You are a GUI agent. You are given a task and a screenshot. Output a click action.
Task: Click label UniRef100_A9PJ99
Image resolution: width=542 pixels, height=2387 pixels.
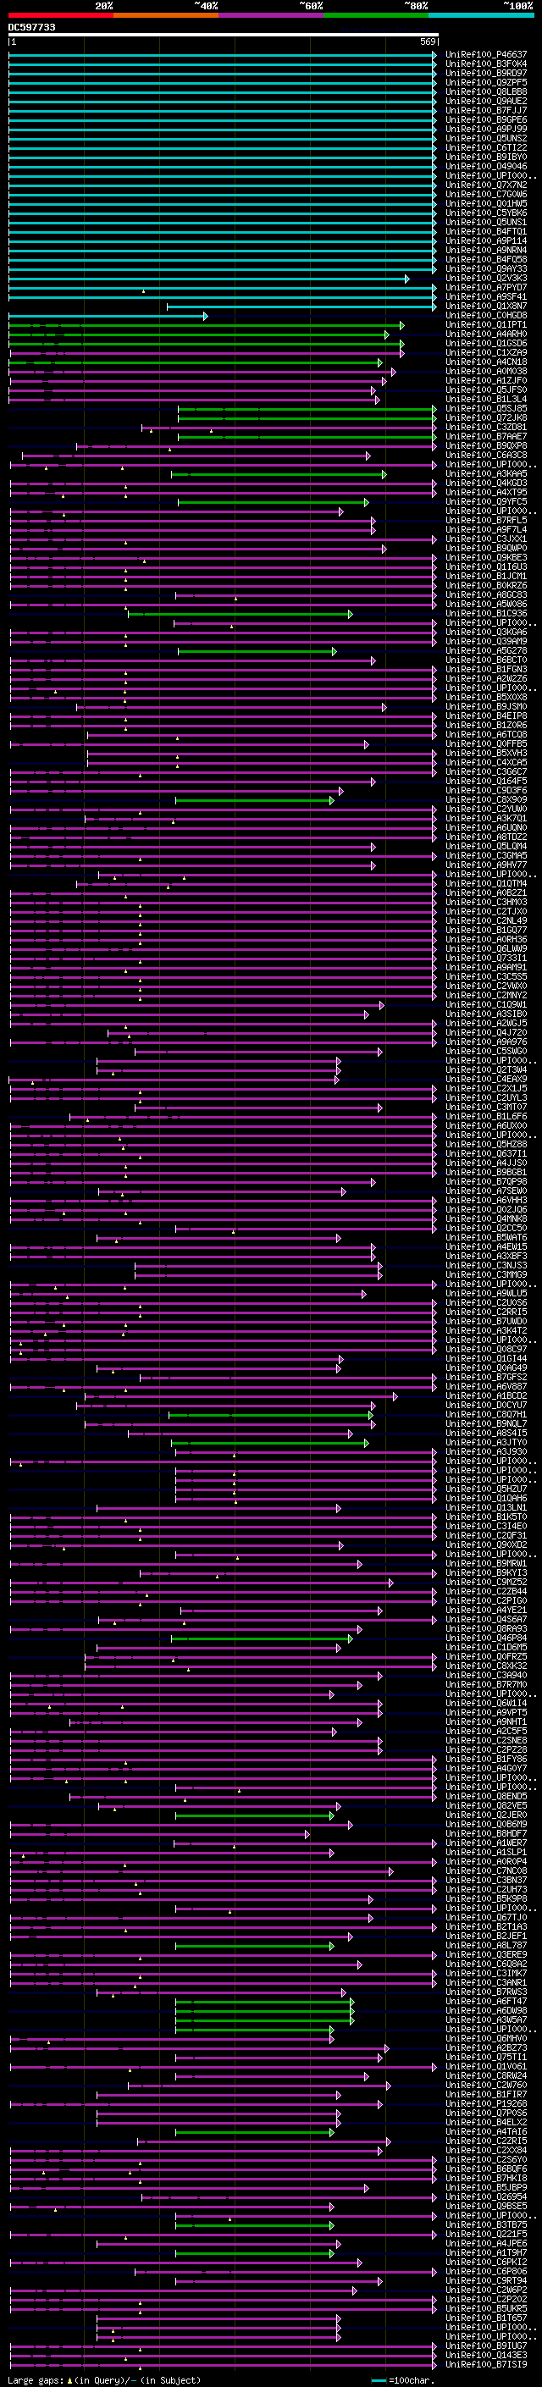click(x=486, y=129)
